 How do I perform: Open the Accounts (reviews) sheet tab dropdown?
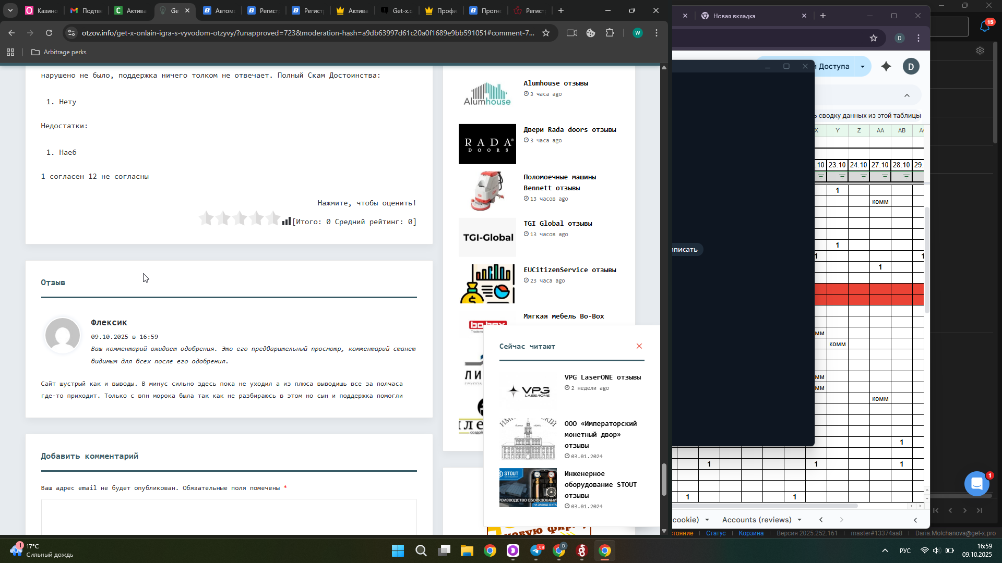[799, 520]
